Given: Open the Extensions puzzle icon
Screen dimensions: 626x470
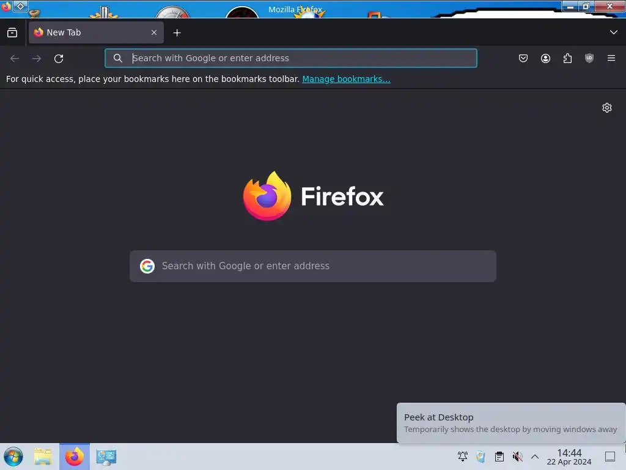Looking at the screenshot, I should click(567, 58).
